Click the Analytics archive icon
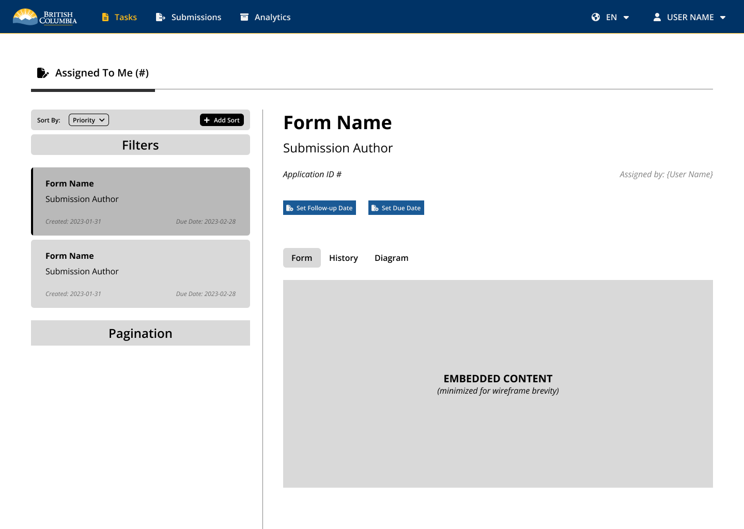 click(244, 17)
